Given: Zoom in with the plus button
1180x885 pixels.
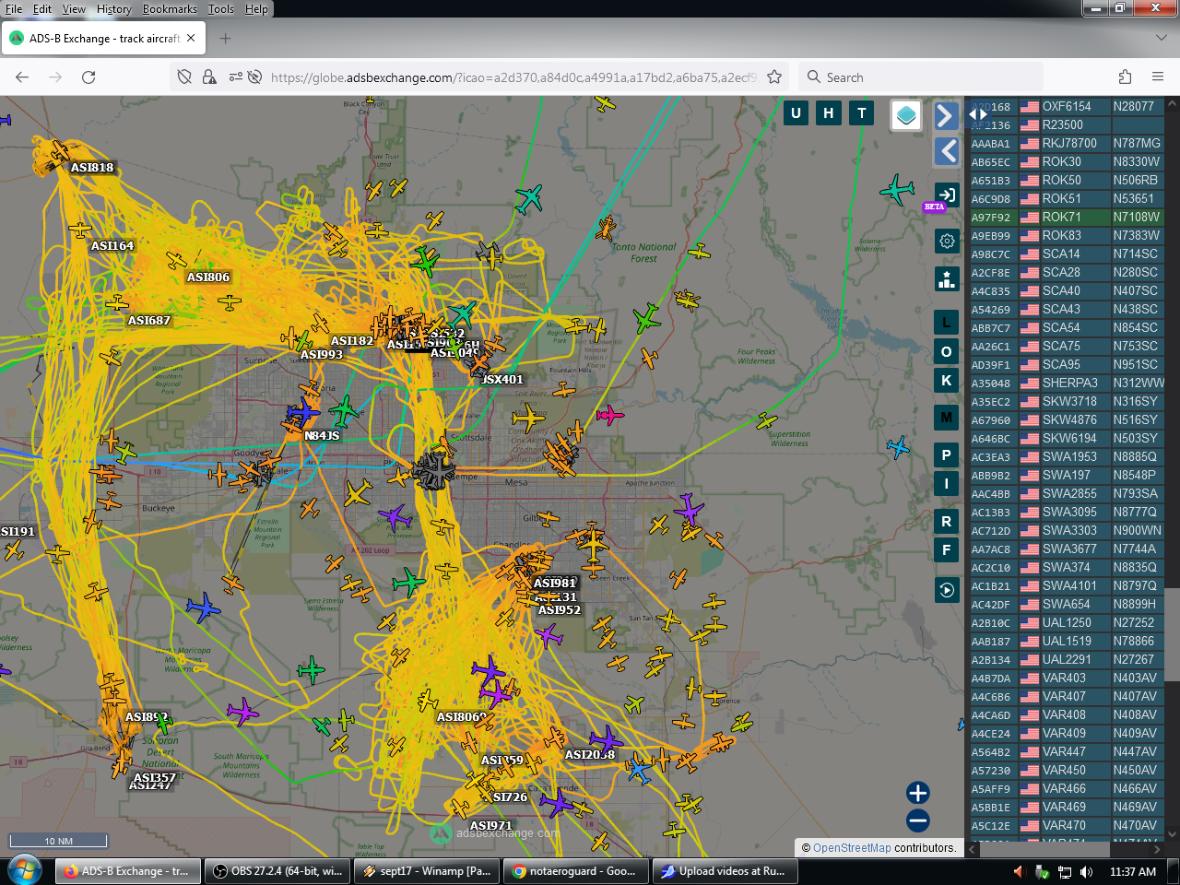Looking at the screenshot, I should 917,793.
